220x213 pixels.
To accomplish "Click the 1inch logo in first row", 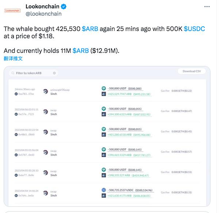I will [x=45, y=91].
